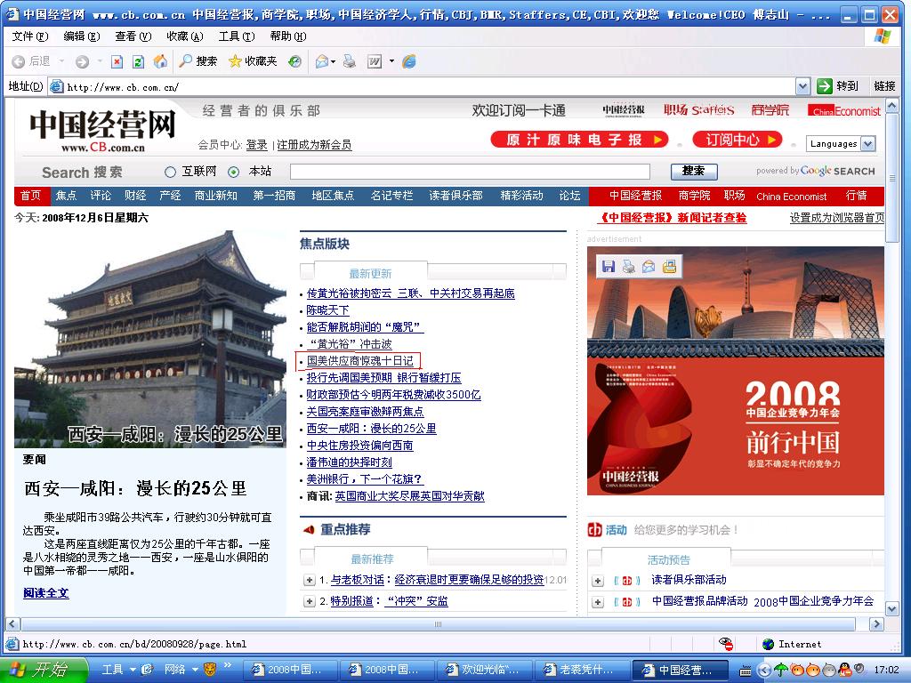The image size is (911, 683).
Task: Click the print icon on the ad image toolbar
Action: pyautogui.click(x=629, y=267)
